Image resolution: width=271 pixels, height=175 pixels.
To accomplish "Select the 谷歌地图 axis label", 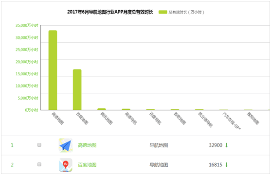I will (180, 118).
